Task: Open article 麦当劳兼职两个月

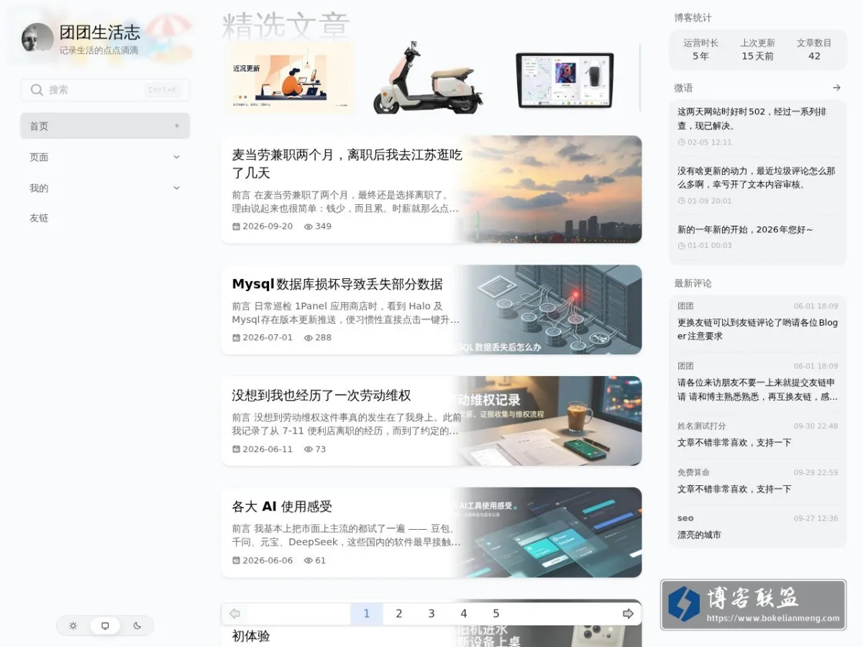Action: (x=347, y=164)
